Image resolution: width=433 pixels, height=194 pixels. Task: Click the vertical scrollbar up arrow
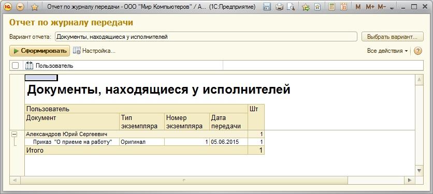419,80
